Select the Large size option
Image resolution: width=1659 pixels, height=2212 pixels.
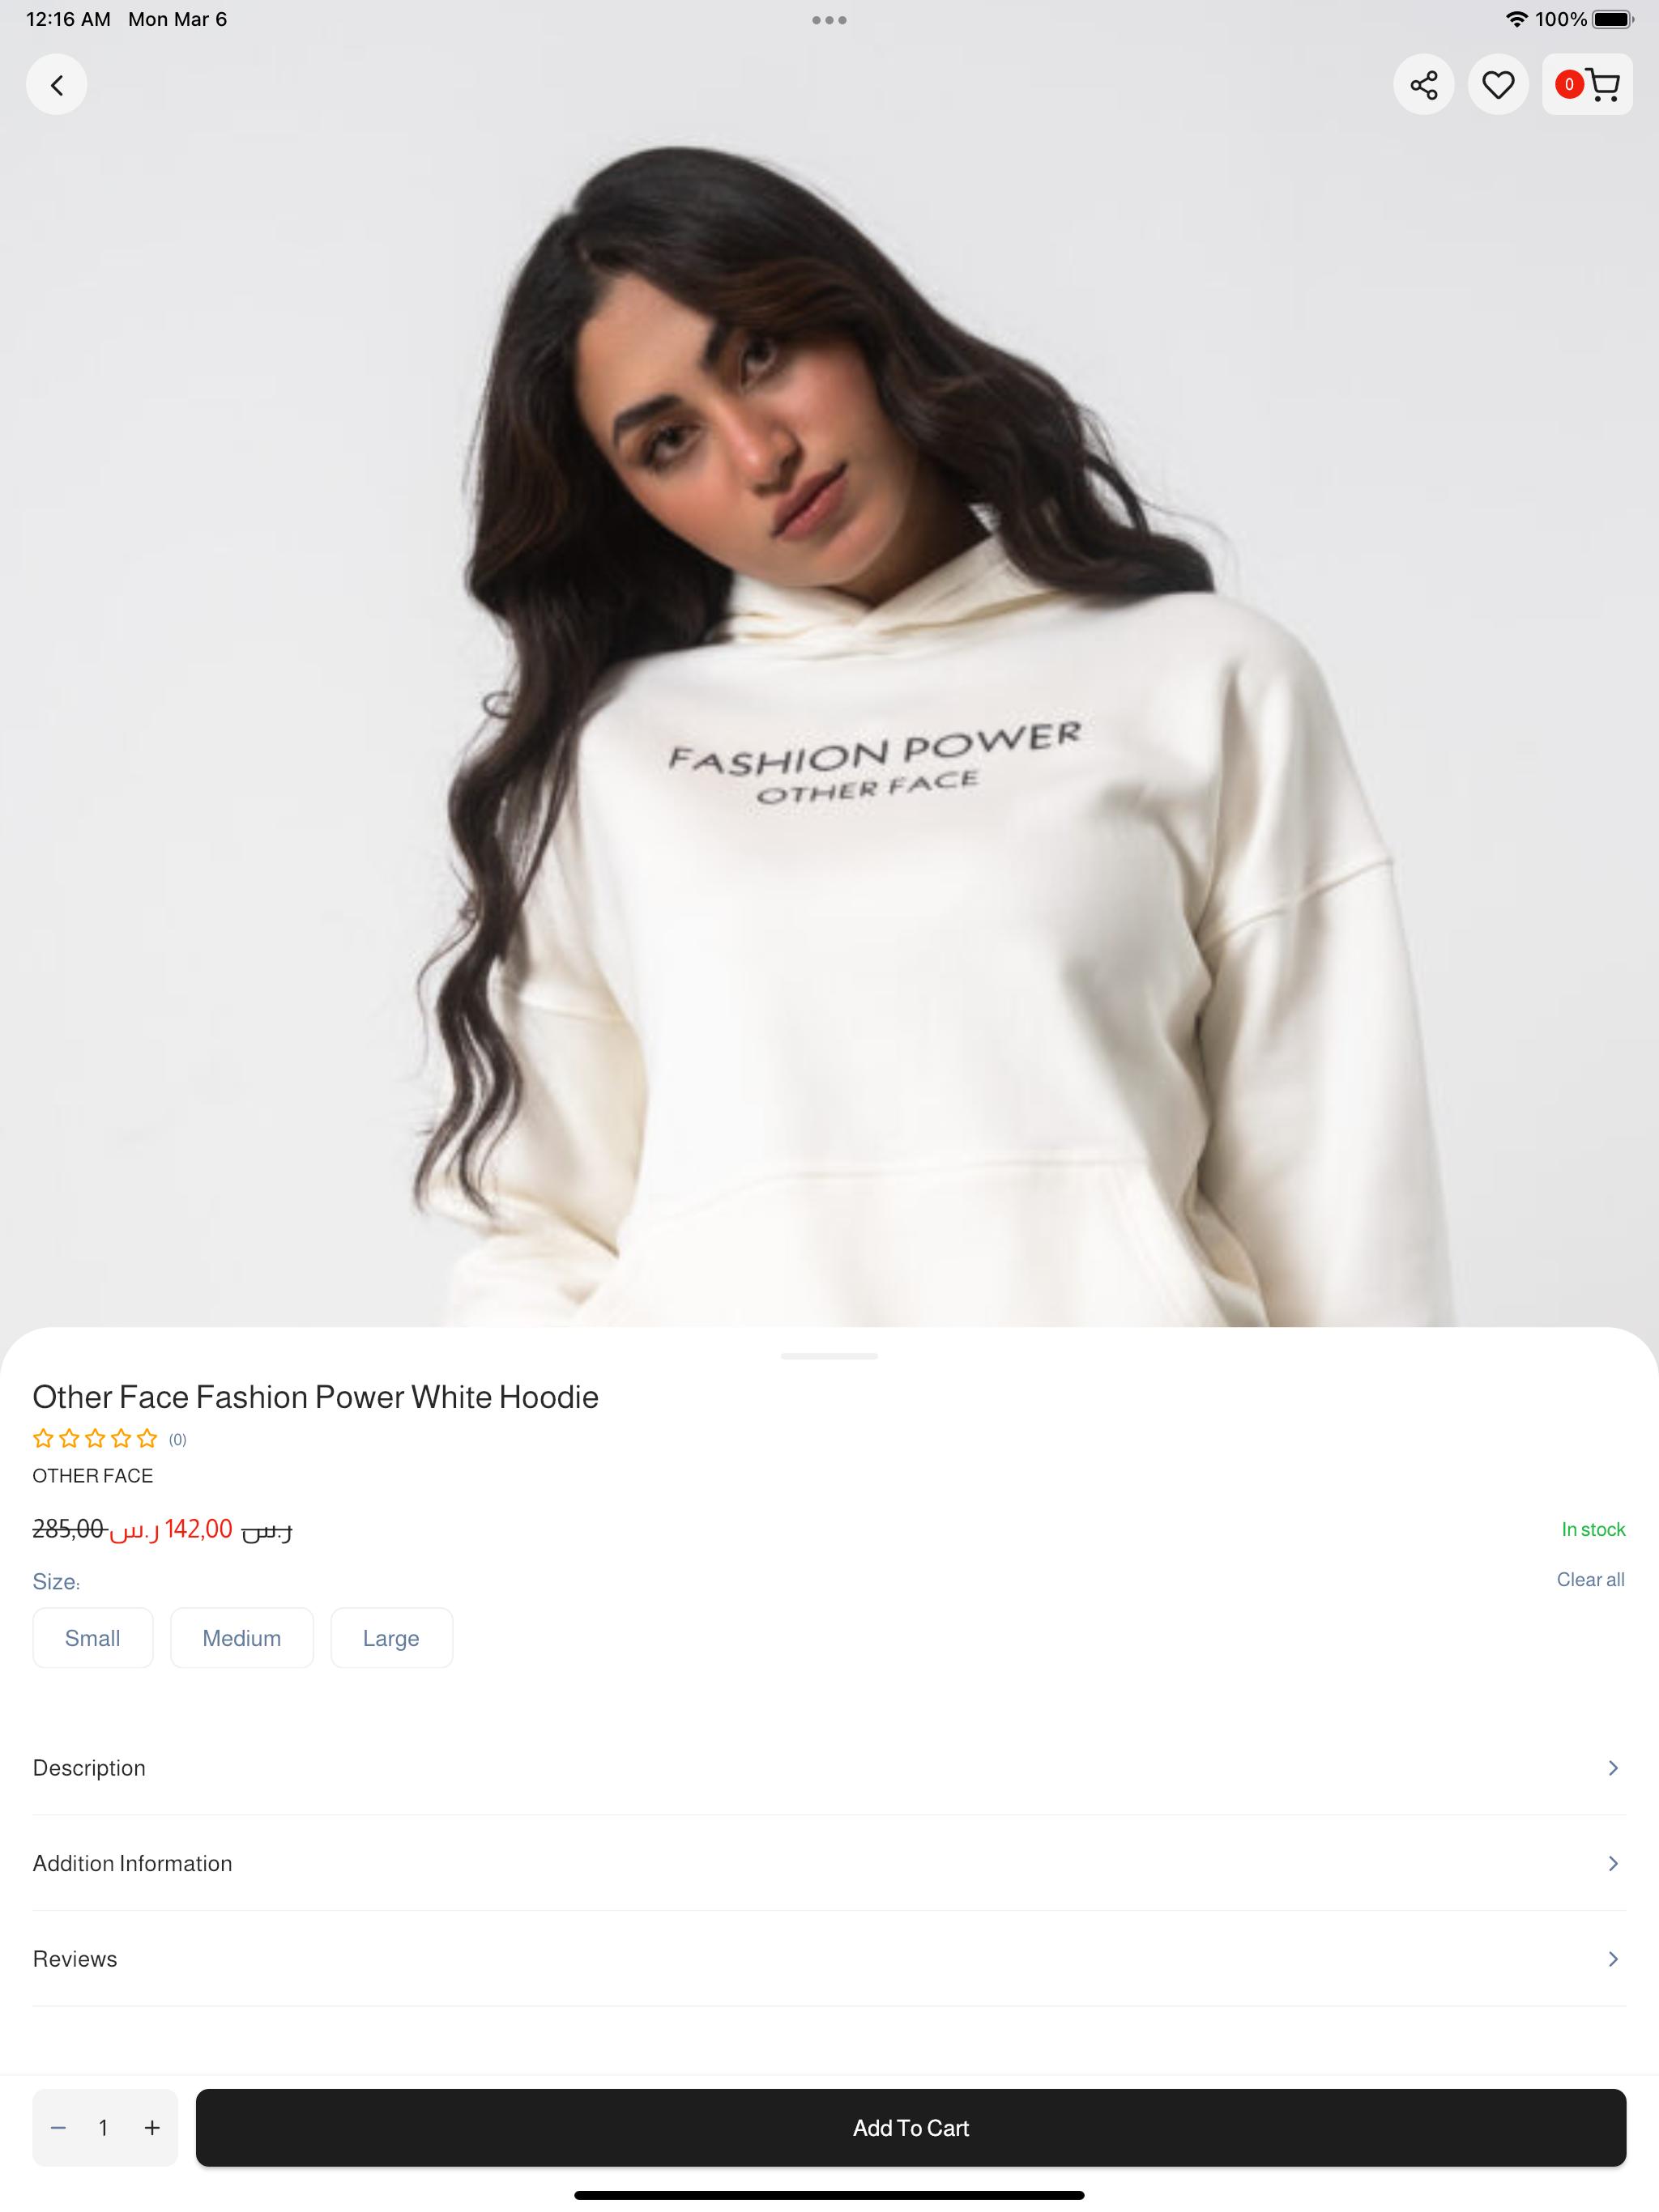[391, 1638]
